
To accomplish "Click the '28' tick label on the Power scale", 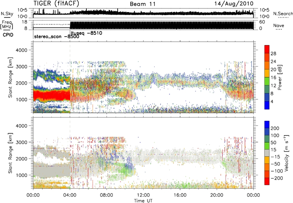I will coord(273,53).
